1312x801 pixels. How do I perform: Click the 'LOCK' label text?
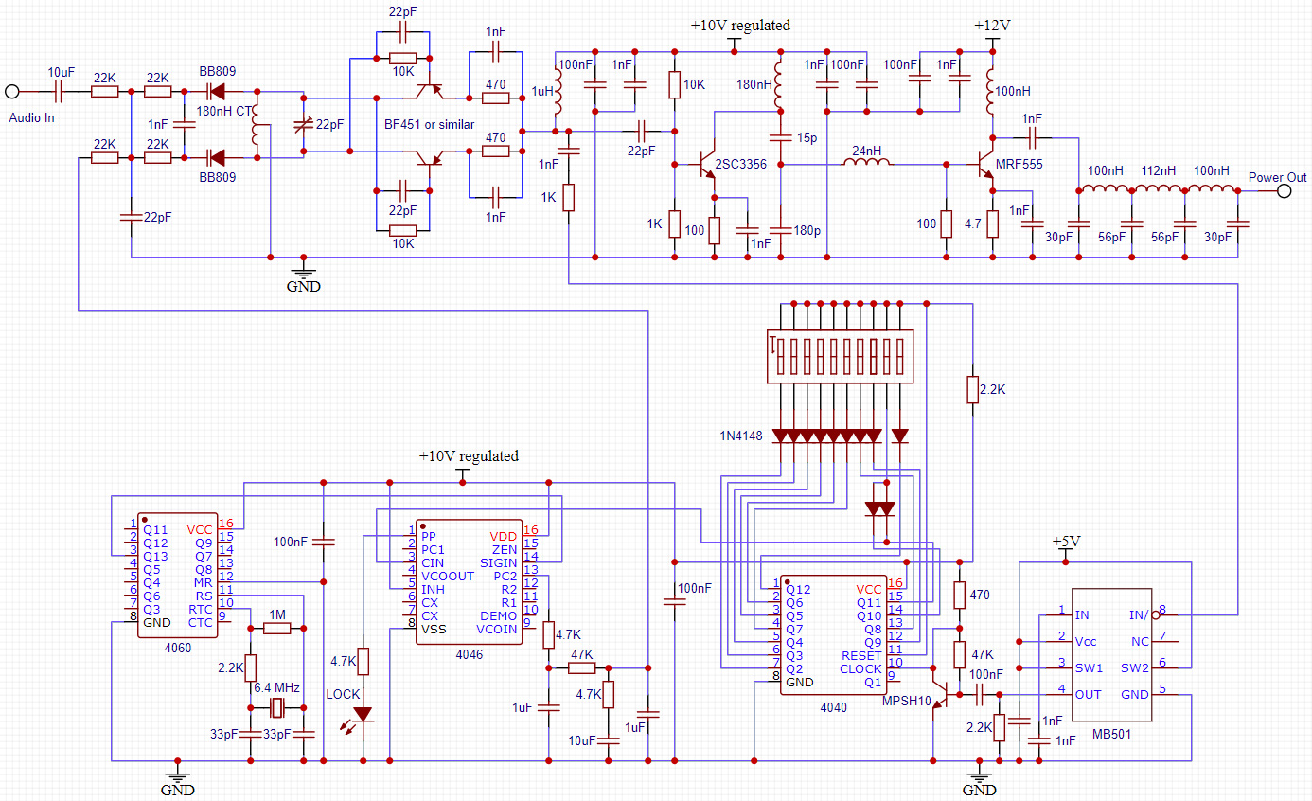click(x=343, y=694)
